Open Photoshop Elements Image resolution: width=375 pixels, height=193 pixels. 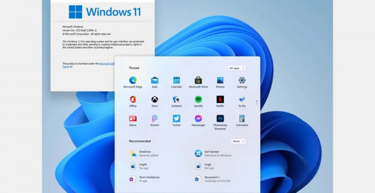pyautogui.click(x=220, y=119)
